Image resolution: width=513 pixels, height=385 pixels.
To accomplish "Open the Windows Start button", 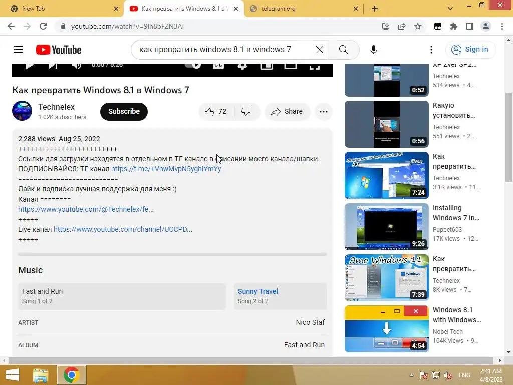I will [13, 375].
